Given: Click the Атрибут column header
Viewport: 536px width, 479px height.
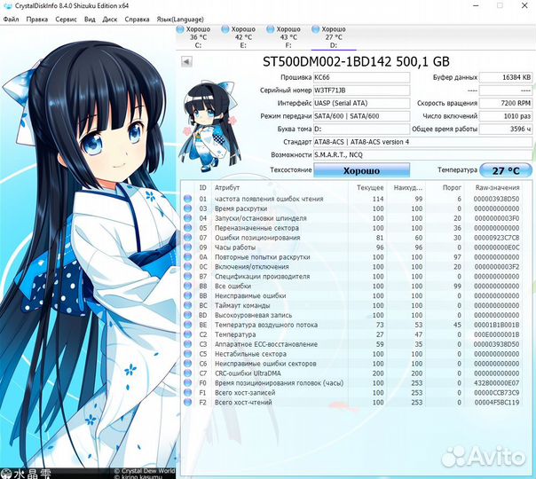Looking at the screenshot, I should pyautogui.click(x=227, y=187).
